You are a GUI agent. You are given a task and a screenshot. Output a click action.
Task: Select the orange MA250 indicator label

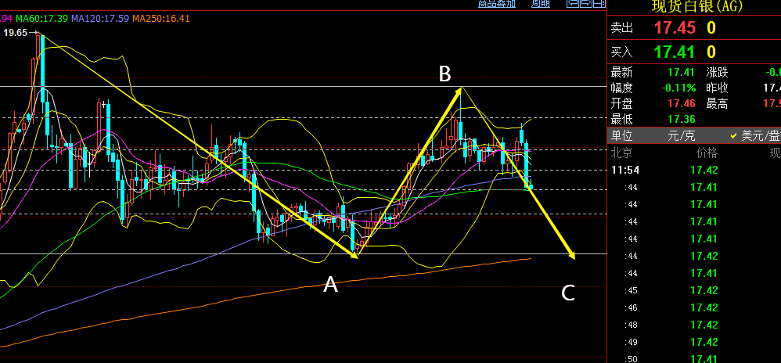160,18
